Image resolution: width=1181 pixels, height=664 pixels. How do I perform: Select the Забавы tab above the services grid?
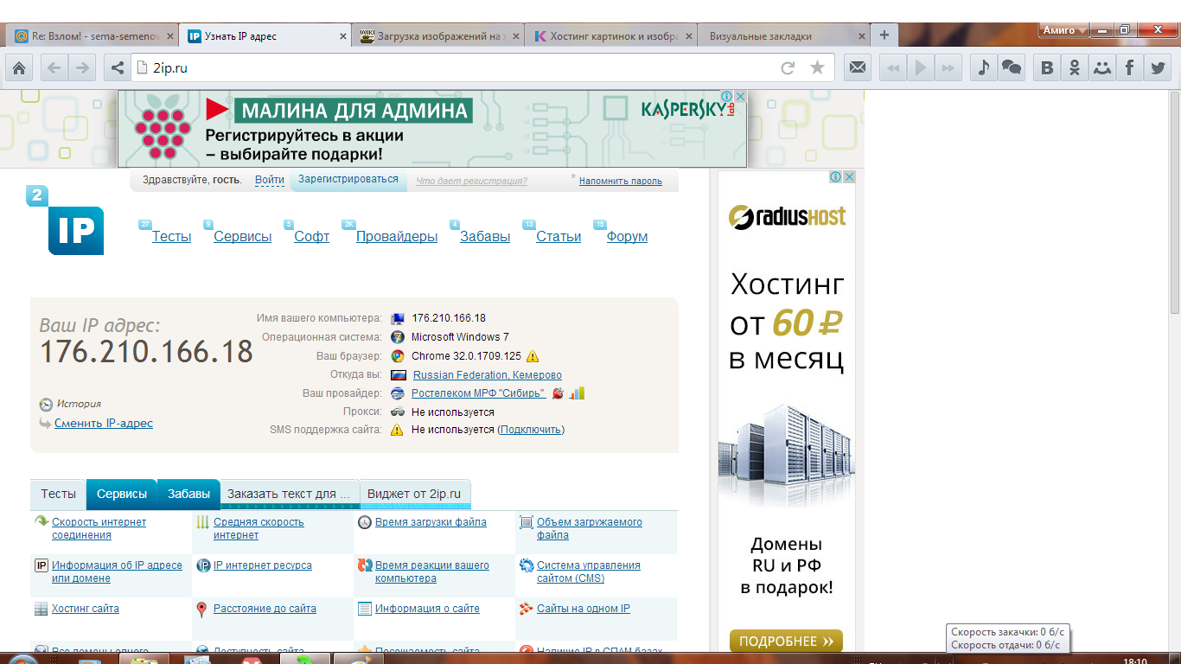[x=188, y=494]
